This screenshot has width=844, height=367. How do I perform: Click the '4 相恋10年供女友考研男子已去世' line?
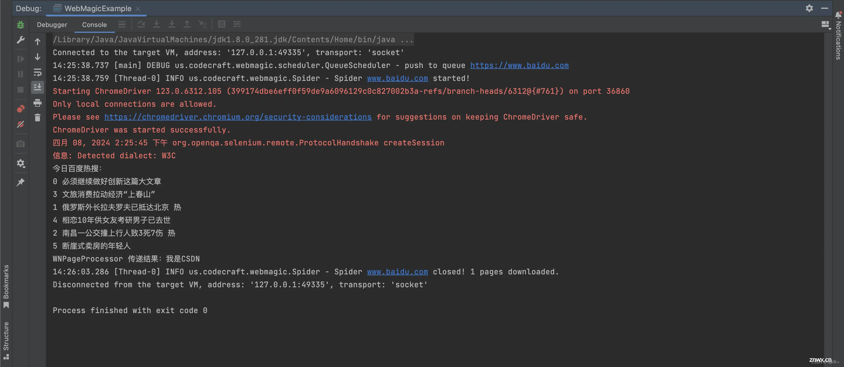click(x=111, y=220)
